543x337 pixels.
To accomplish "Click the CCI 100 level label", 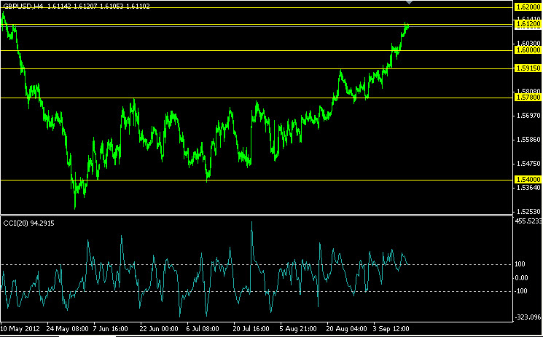I will 520,264.
